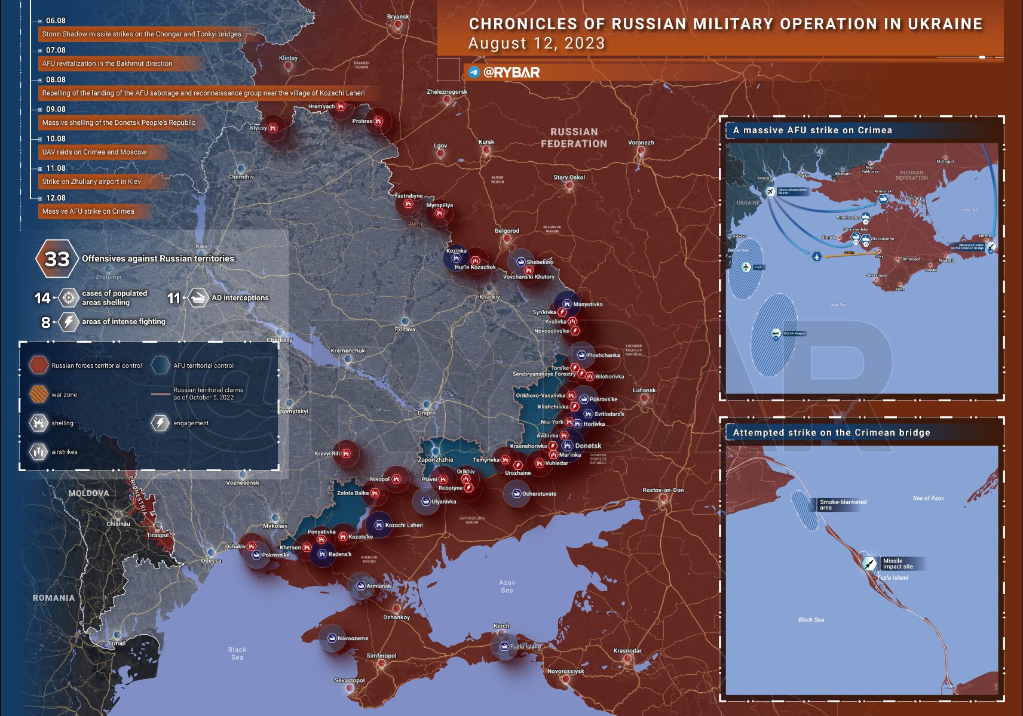Click the @RYBAR channel handle
This screenshot has width=1023, height=716.
click(511, 72)
